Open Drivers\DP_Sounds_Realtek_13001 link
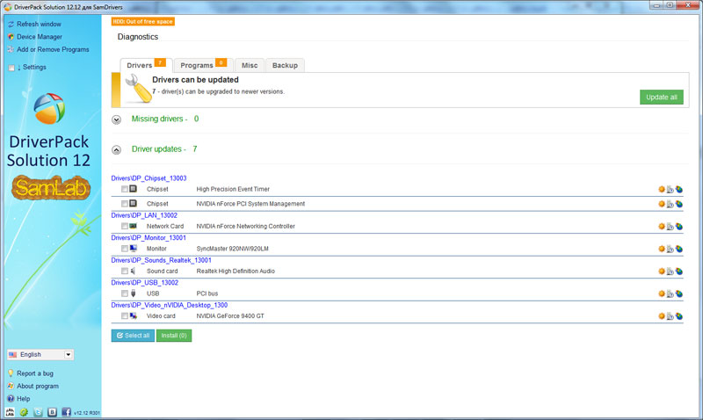This screenshot has height=420, width=703. tap(161, 260)
